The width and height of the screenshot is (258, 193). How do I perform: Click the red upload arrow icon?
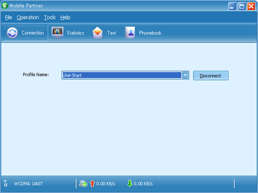[92, 184]
